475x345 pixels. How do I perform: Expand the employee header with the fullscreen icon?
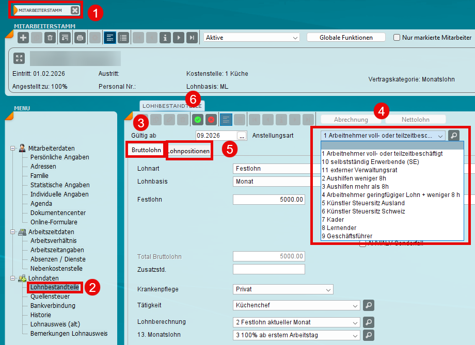(19, 58)
